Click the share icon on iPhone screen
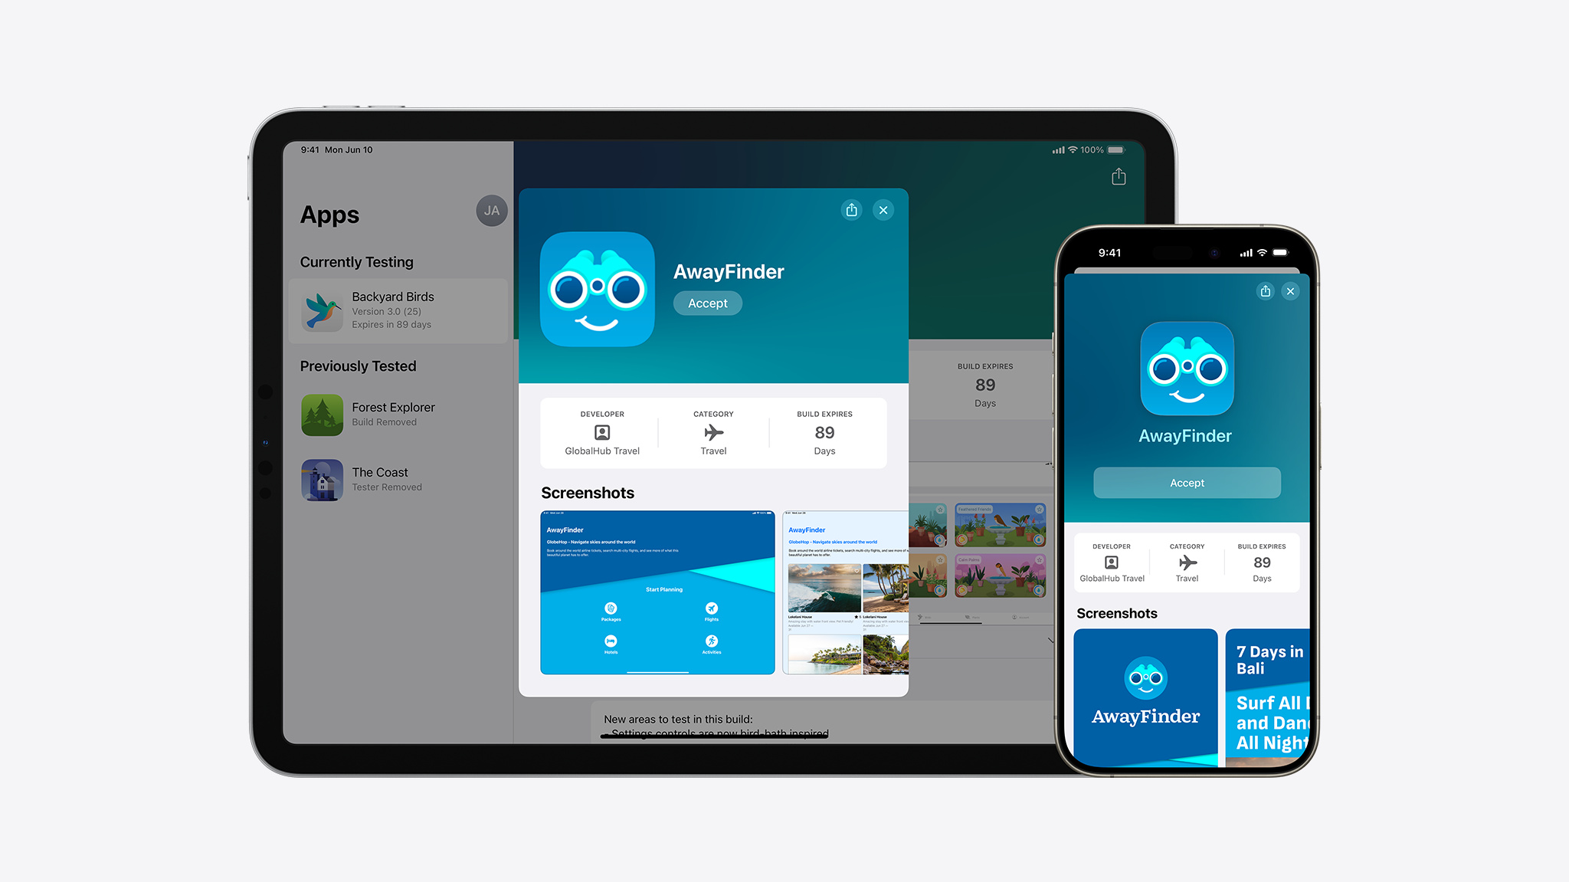Viewport: 1569px width, 882px height. (x=1265, y=291)
